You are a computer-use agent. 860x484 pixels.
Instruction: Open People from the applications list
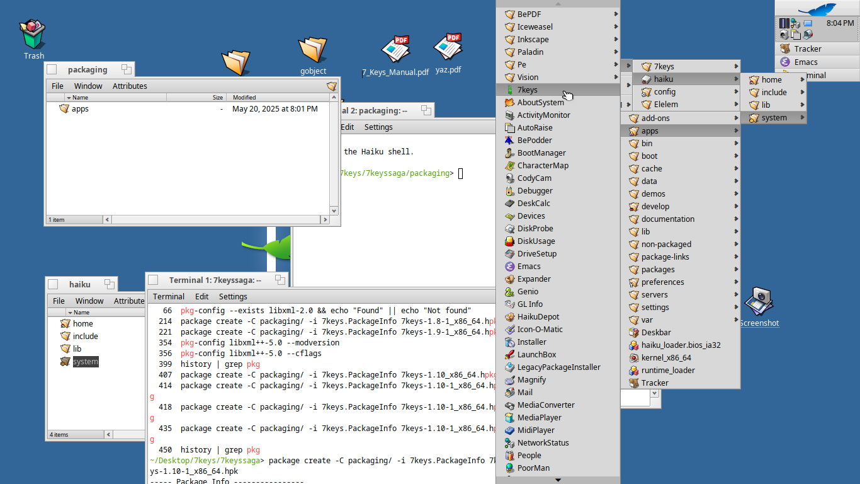pos(558,456)
